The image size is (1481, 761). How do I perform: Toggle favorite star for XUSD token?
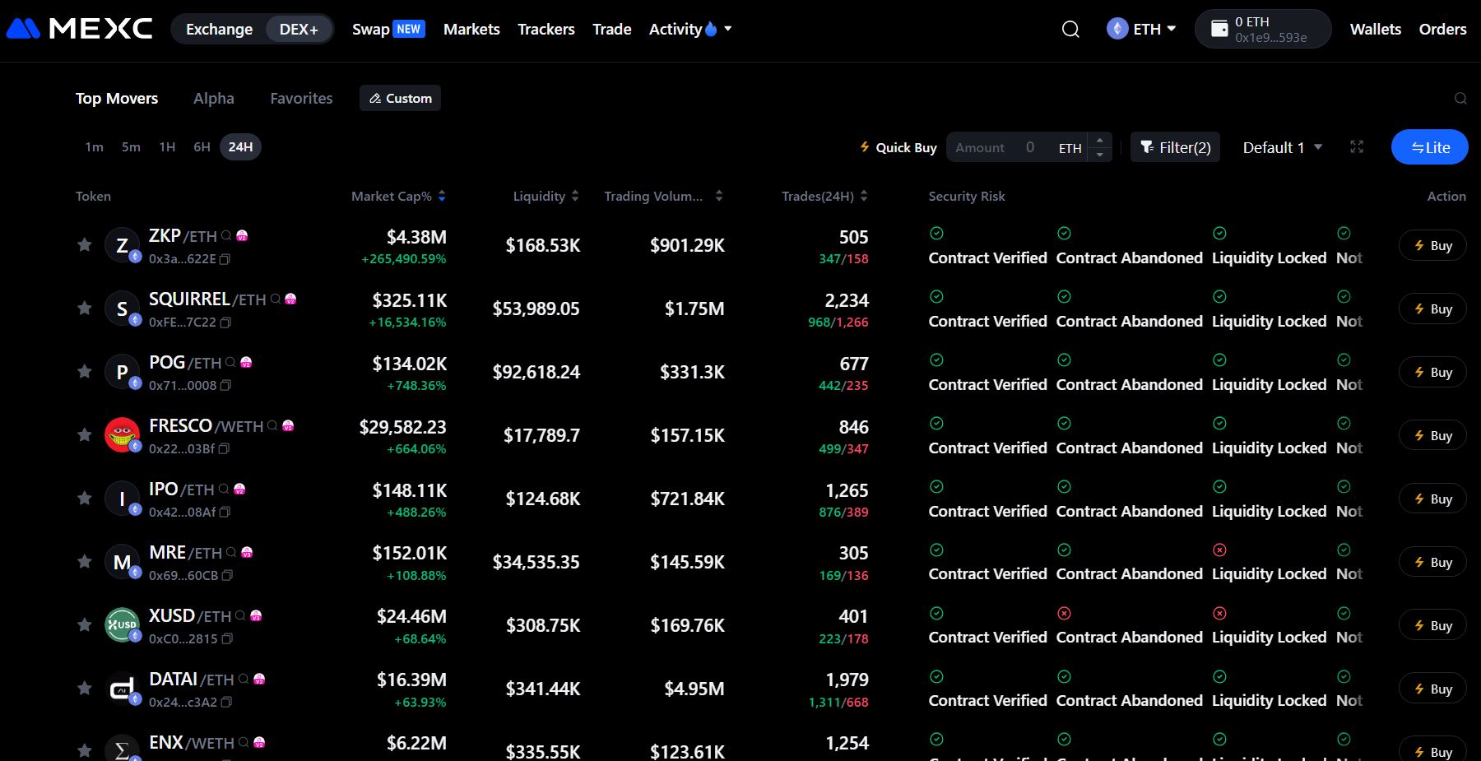click(x=84, y=624)
